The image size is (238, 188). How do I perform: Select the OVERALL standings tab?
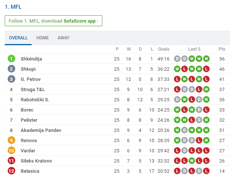(x=18, y=38)
